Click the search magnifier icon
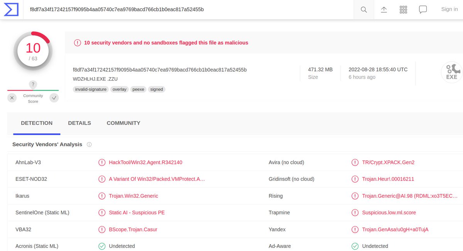This screenshot has height=251, width=463. [x=363, y=10]
